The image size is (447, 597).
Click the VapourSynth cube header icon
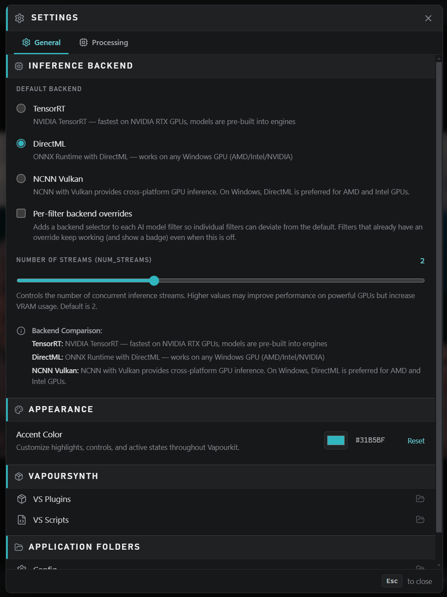click(19, 476)
